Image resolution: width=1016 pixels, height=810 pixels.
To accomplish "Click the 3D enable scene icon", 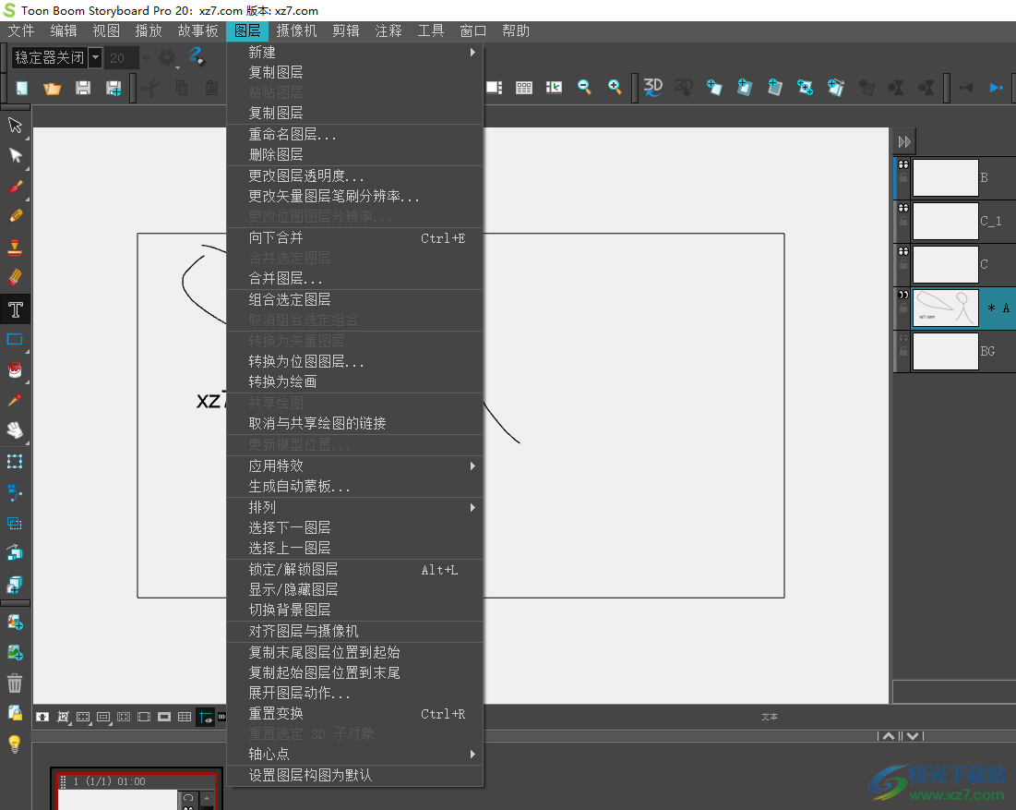I will pyautogui.click(x=653, y=87).
